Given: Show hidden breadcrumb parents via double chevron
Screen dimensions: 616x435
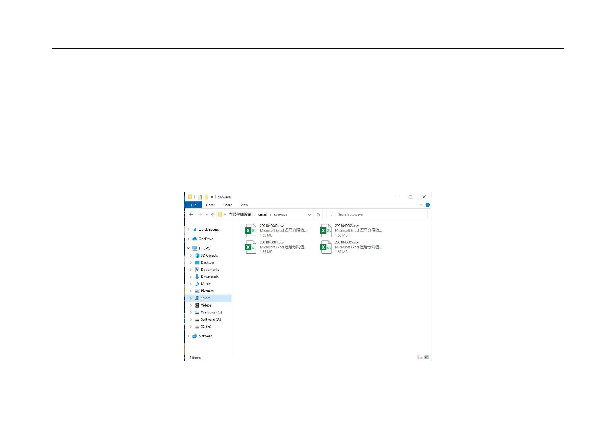Looking at the screenshot, I should click(225, 215).
